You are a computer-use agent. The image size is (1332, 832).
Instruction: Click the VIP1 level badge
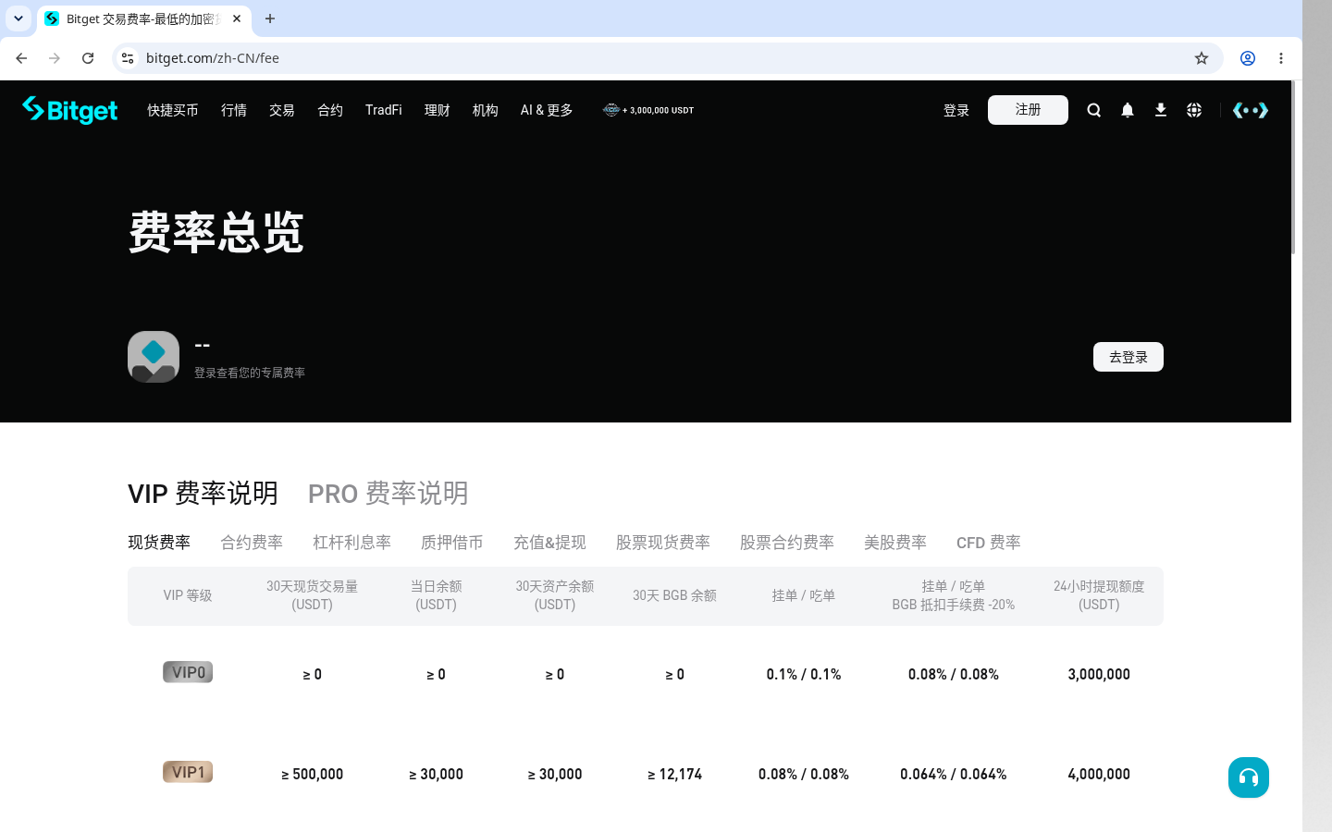click(188, 772)
